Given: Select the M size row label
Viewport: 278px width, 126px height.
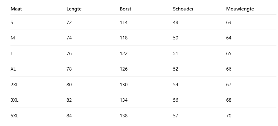Looking at the screenshot, I should [13, 38].
